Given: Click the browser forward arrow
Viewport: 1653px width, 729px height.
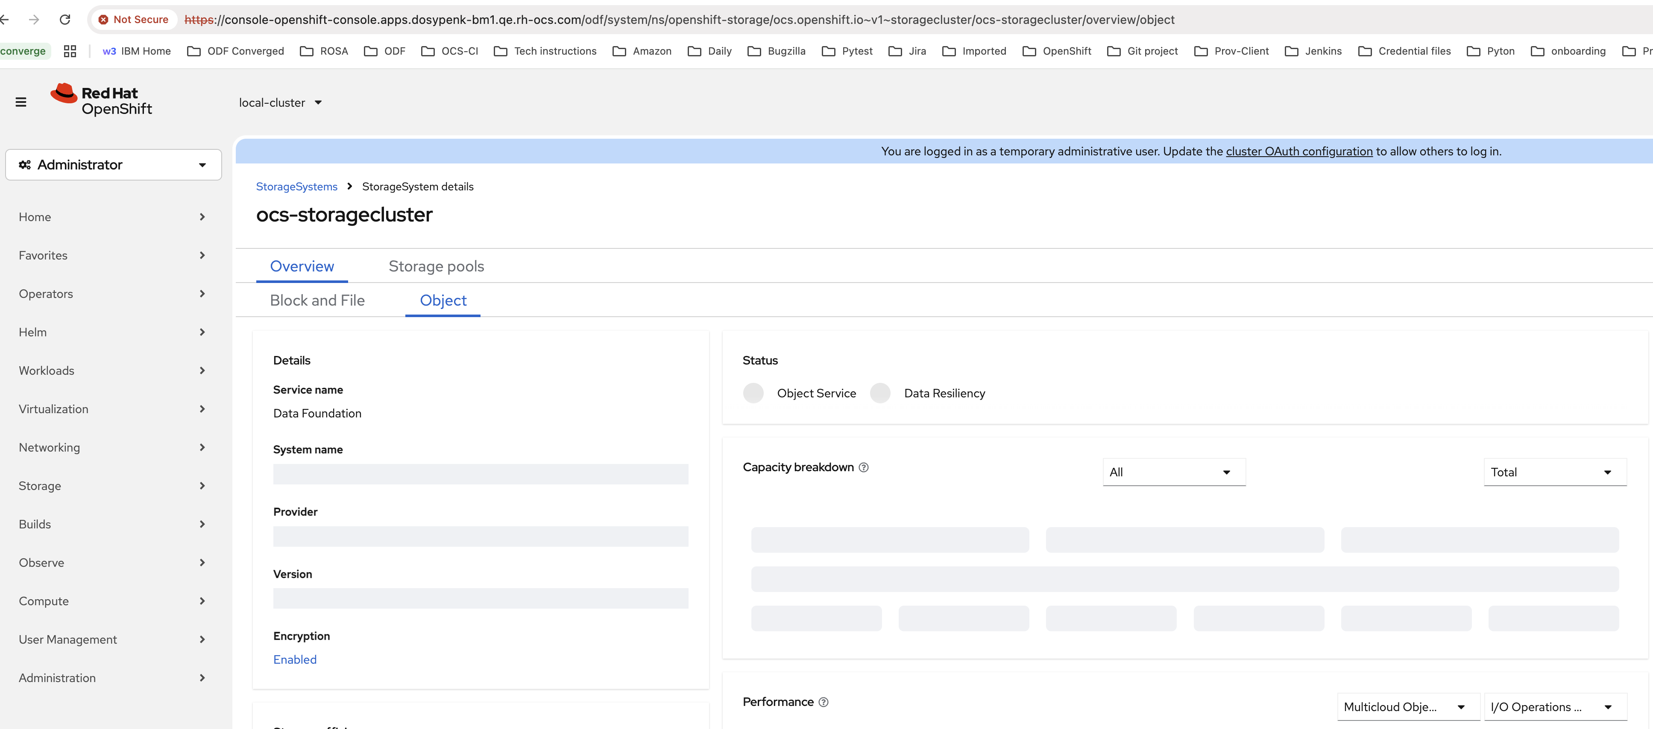Looking at the screenshot, I should point(34,19).
